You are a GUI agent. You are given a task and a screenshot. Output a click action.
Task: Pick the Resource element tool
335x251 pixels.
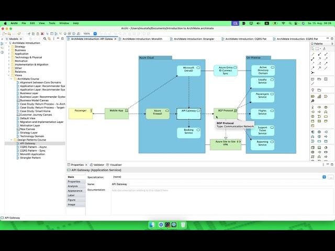pos(313,96)
